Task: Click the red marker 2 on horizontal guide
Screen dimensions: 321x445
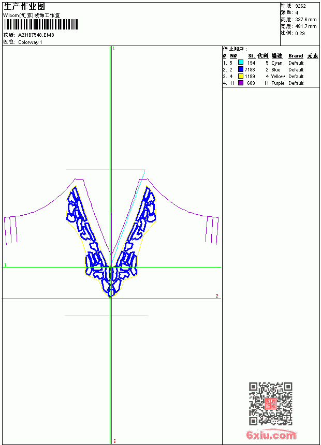Action: (x=217, y=296)
